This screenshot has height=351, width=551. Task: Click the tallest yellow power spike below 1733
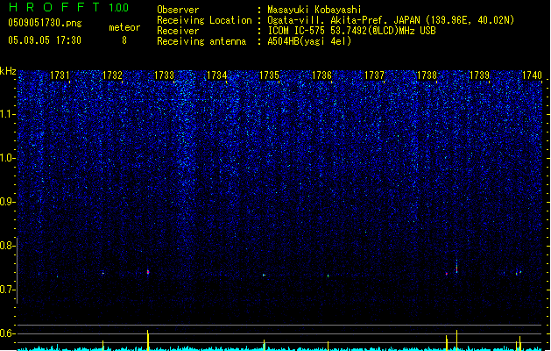click(148, 340)
